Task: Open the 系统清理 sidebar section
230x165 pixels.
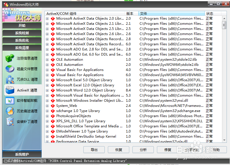Action: [x=22, y=48]
